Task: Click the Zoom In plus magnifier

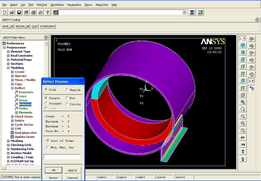Action: 243,123
